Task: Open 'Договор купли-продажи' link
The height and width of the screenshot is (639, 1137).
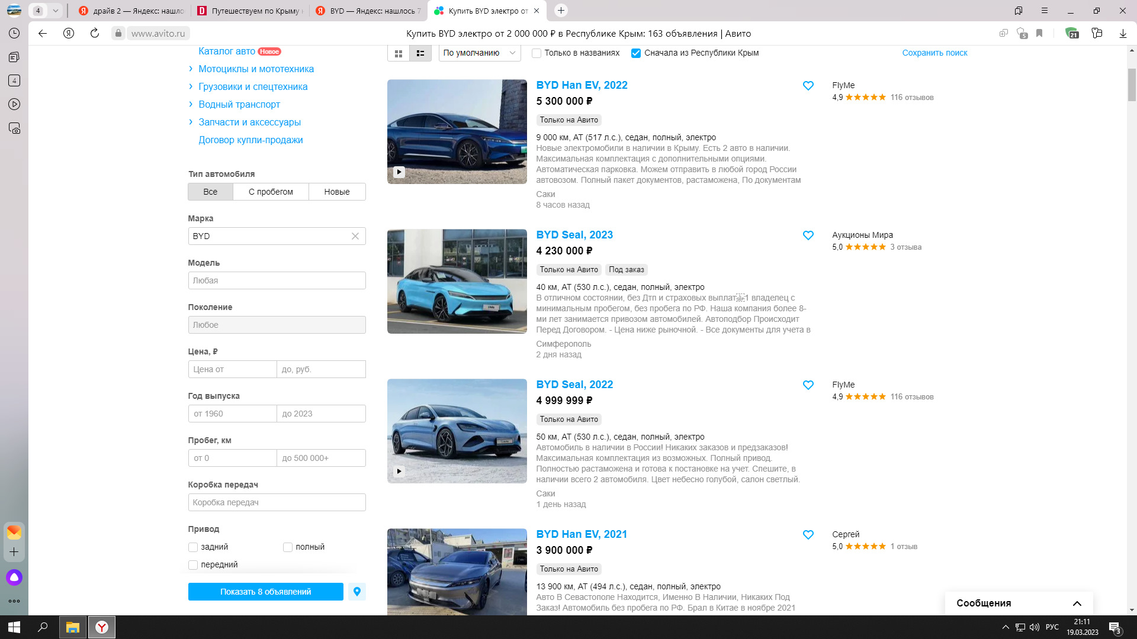Action: click(x=250, y=140)
